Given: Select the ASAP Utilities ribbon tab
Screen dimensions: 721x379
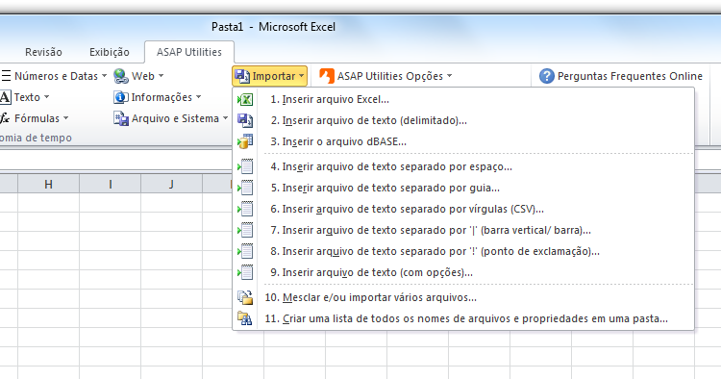Looking at the screenshot, I should pyautogui.click(x=189, y=52).
